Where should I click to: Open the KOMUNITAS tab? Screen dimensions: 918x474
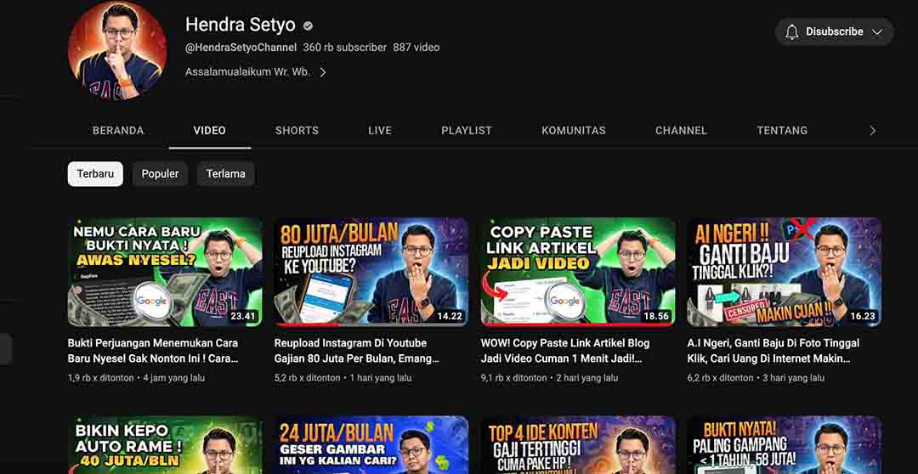click(x=574, y=131)
